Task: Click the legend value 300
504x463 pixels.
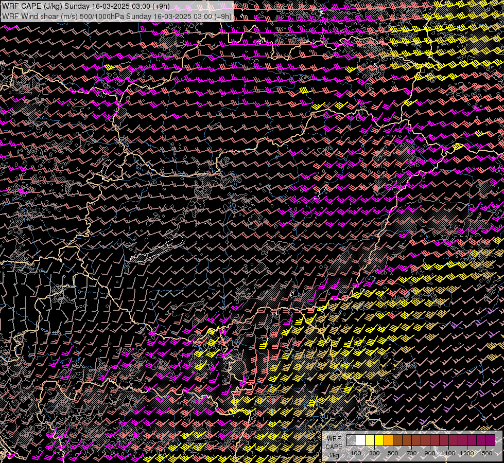Action: [x=374, y=453]
